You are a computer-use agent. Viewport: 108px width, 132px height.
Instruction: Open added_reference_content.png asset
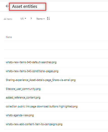23,98
